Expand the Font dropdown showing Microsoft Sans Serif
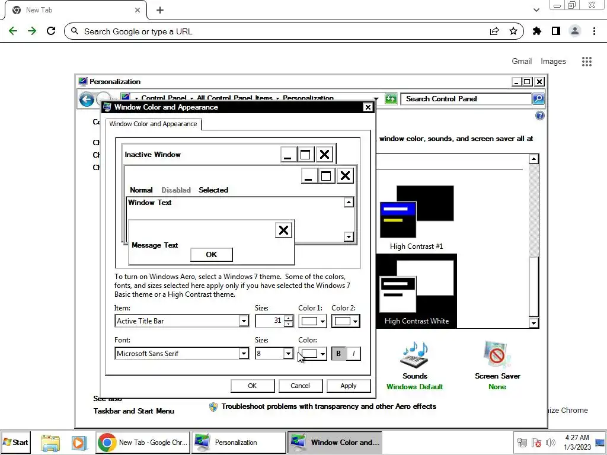The image size is (607, 455). coord(244,353)
